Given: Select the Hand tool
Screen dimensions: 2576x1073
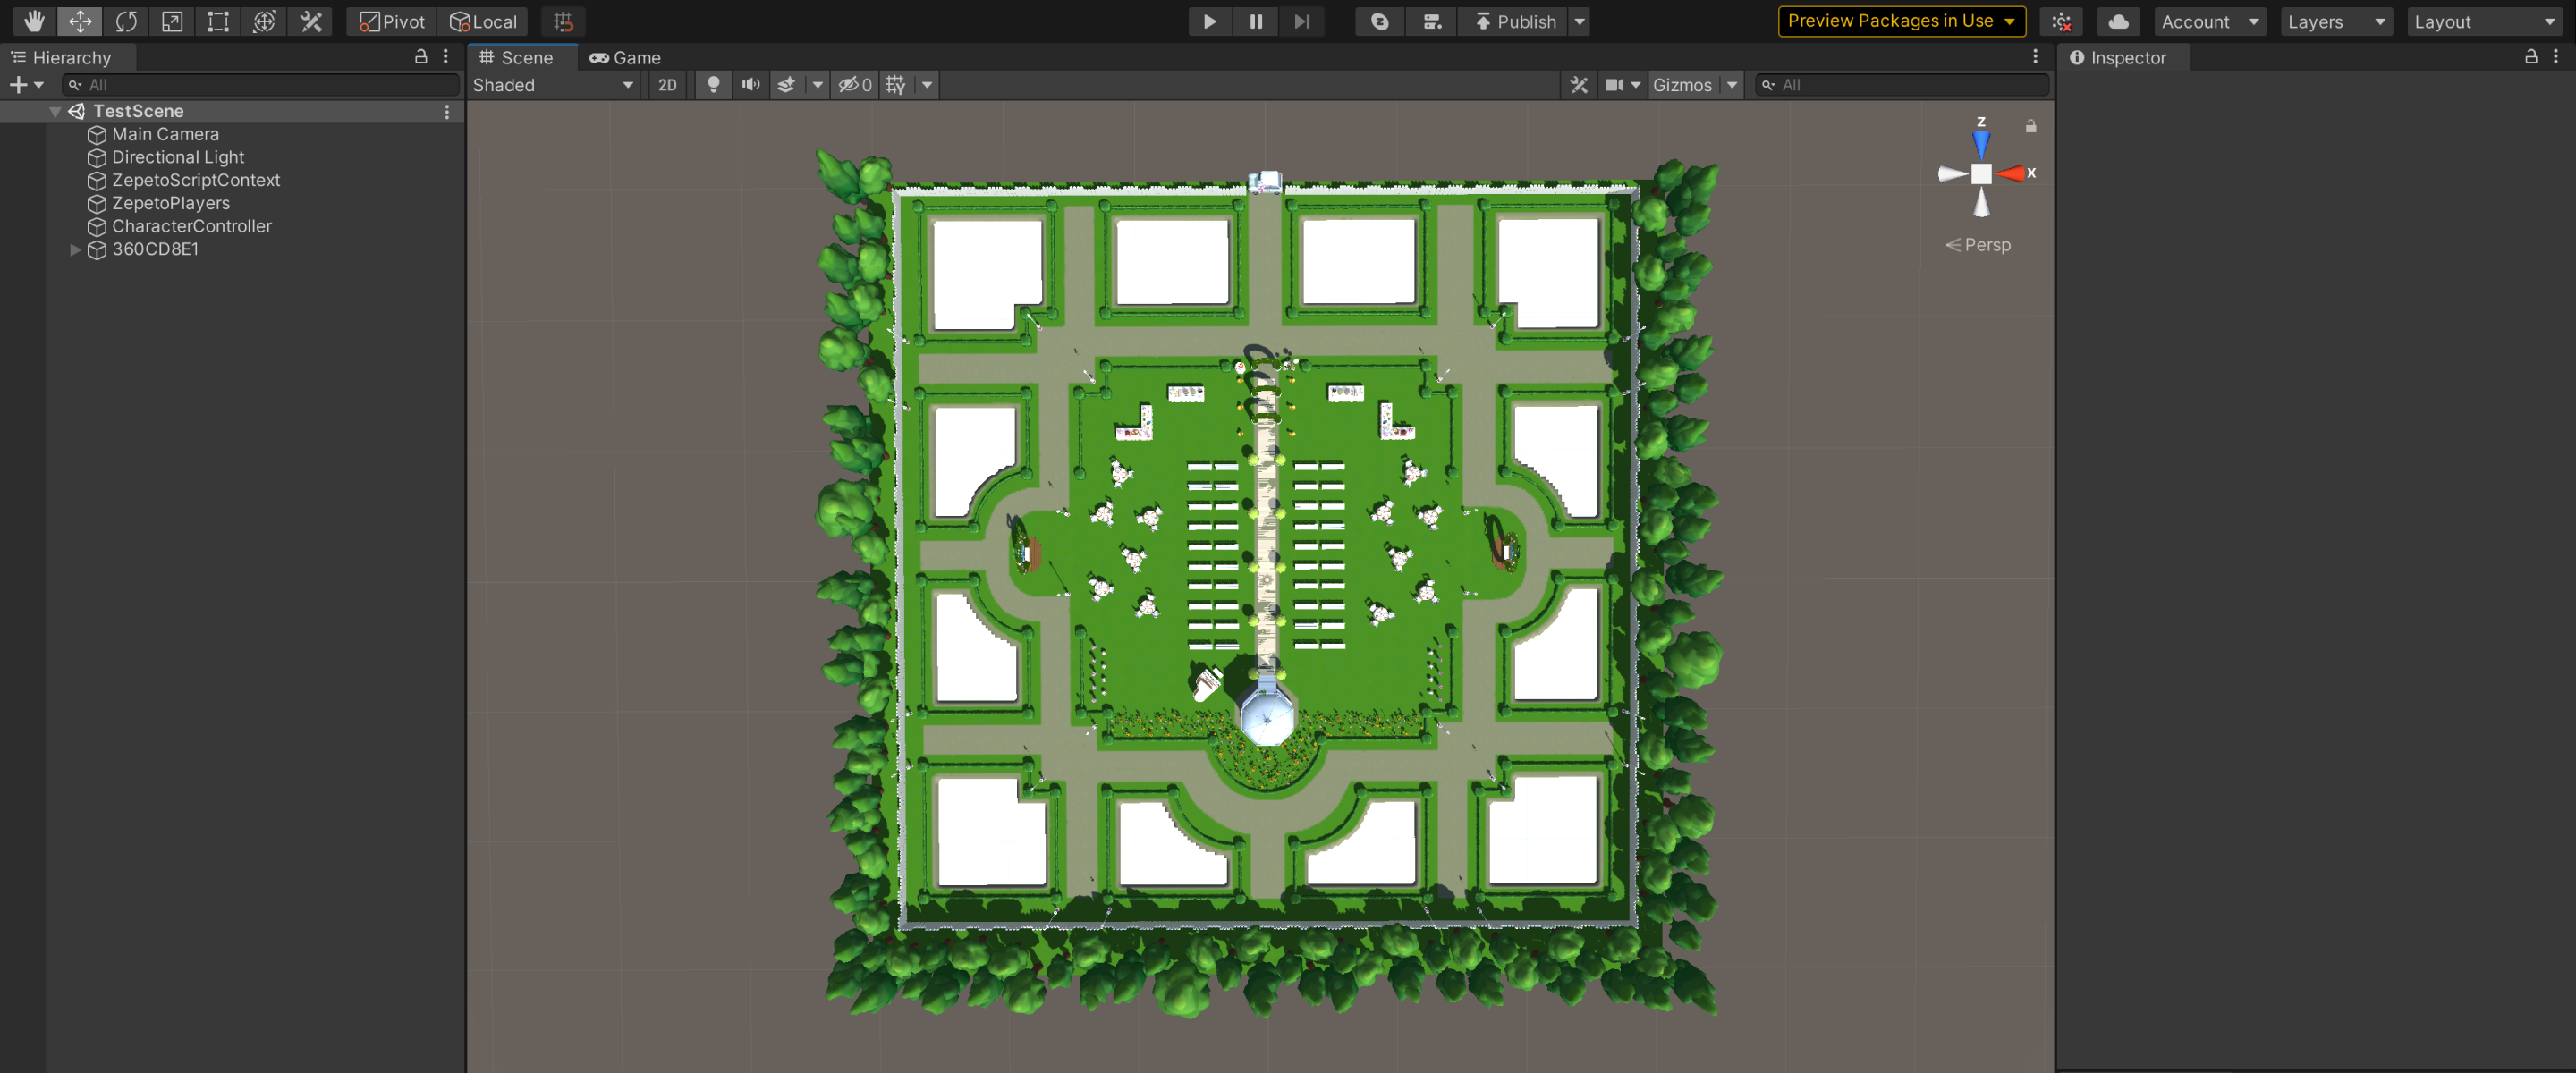Looking at the screenshot, I should coord(34,21).
